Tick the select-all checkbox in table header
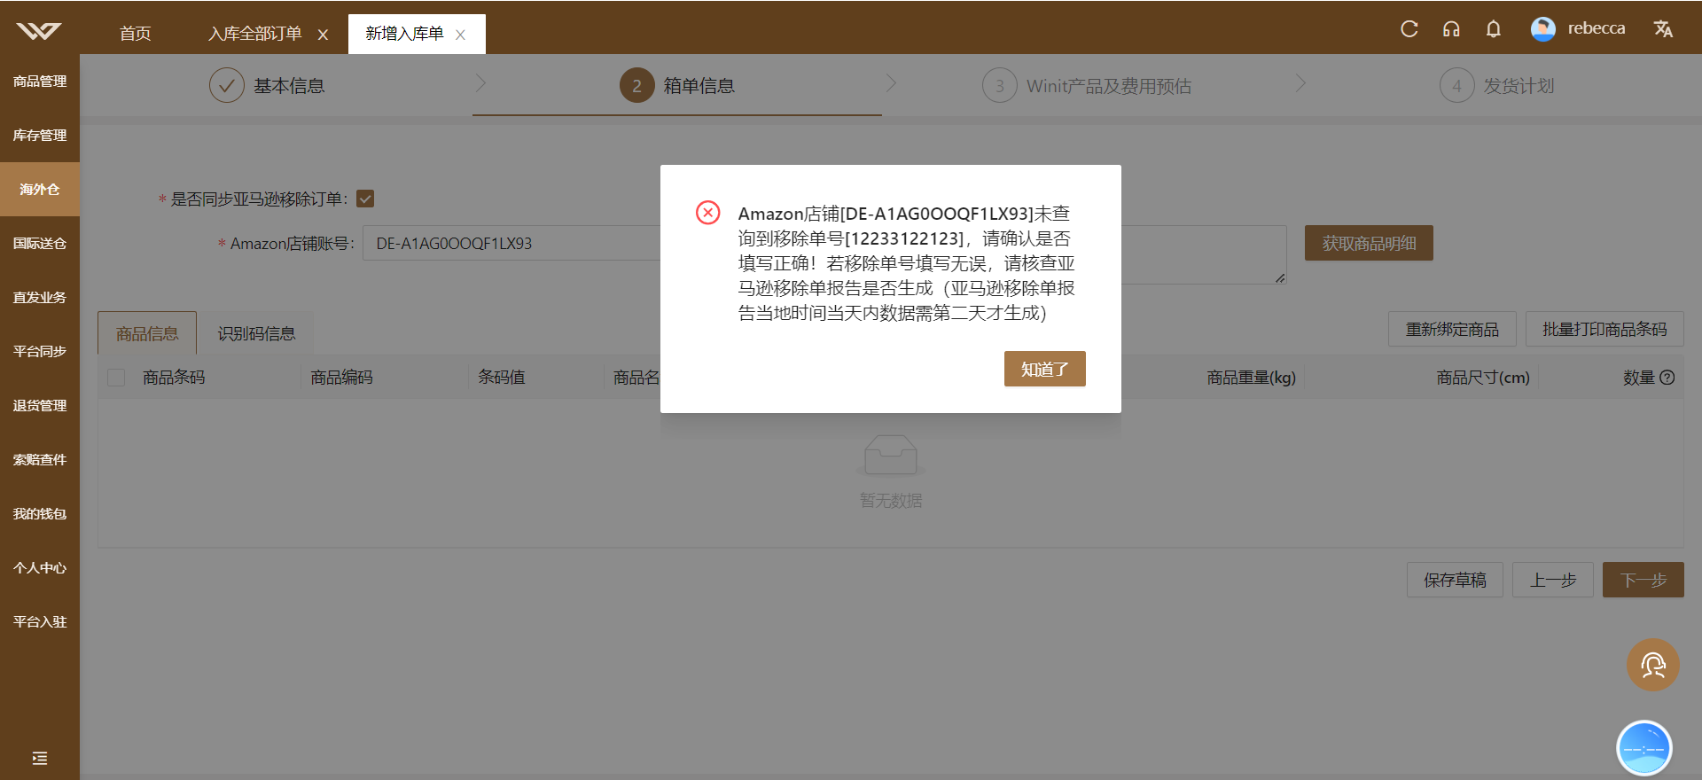The width and height of the screenshot is (1702, 780). [116, 378]
